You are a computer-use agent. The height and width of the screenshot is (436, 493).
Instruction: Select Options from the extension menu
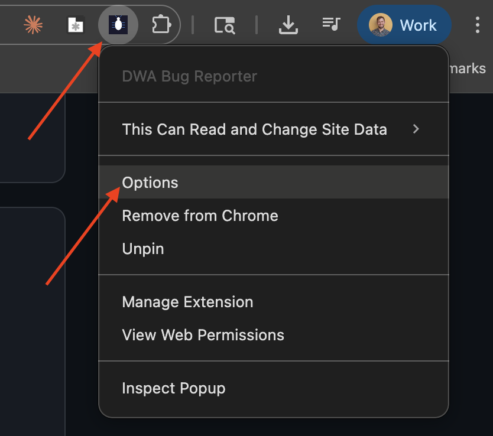[x=150, y=183]
